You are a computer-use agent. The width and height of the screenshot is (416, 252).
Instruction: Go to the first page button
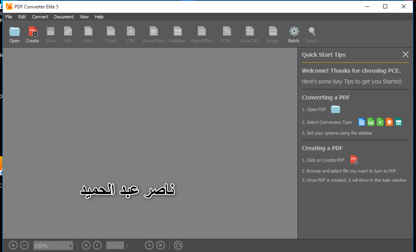tap(86, 245)
